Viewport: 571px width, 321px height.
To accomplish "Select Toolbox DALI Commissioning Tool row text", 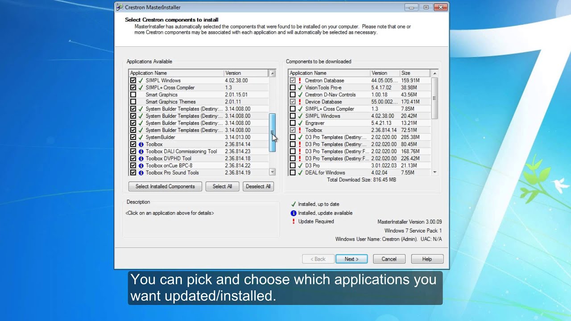I will (x=181, y=152).
